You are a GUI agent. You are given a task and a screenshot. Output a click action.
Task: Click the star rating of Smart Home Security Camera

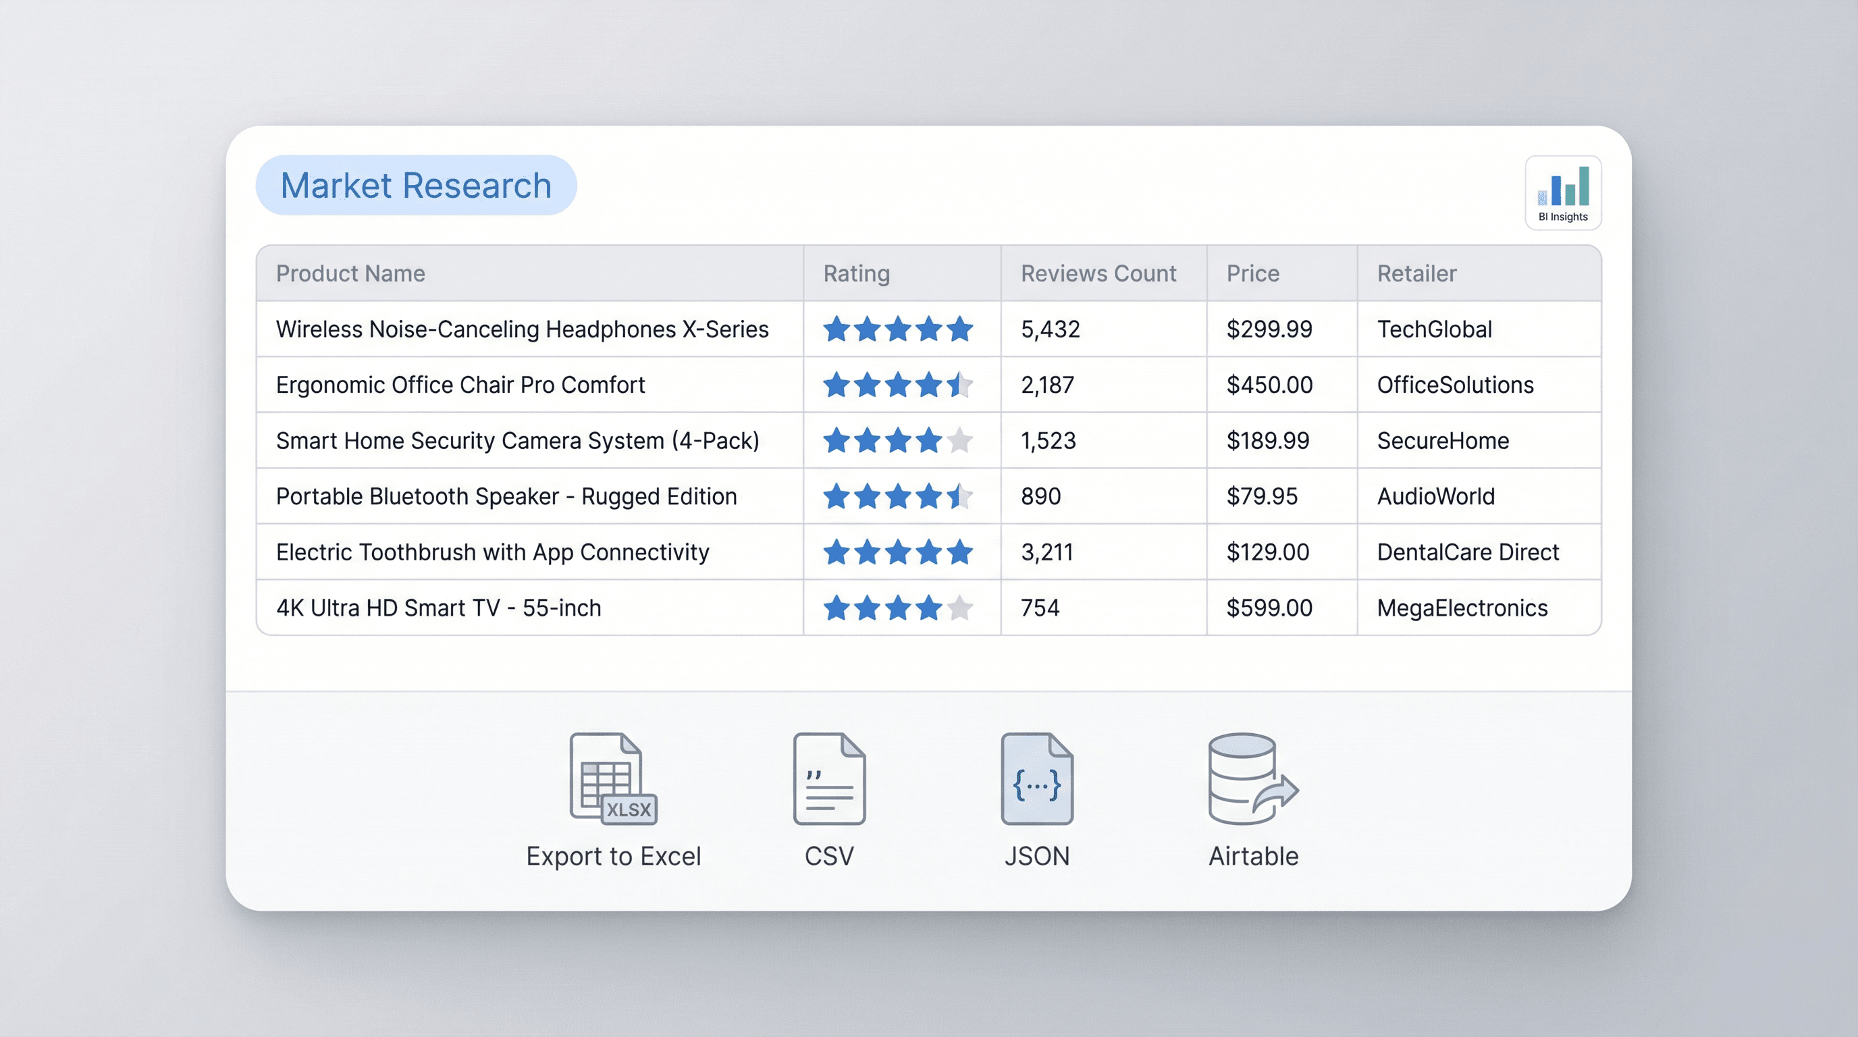tap(899, 441)
